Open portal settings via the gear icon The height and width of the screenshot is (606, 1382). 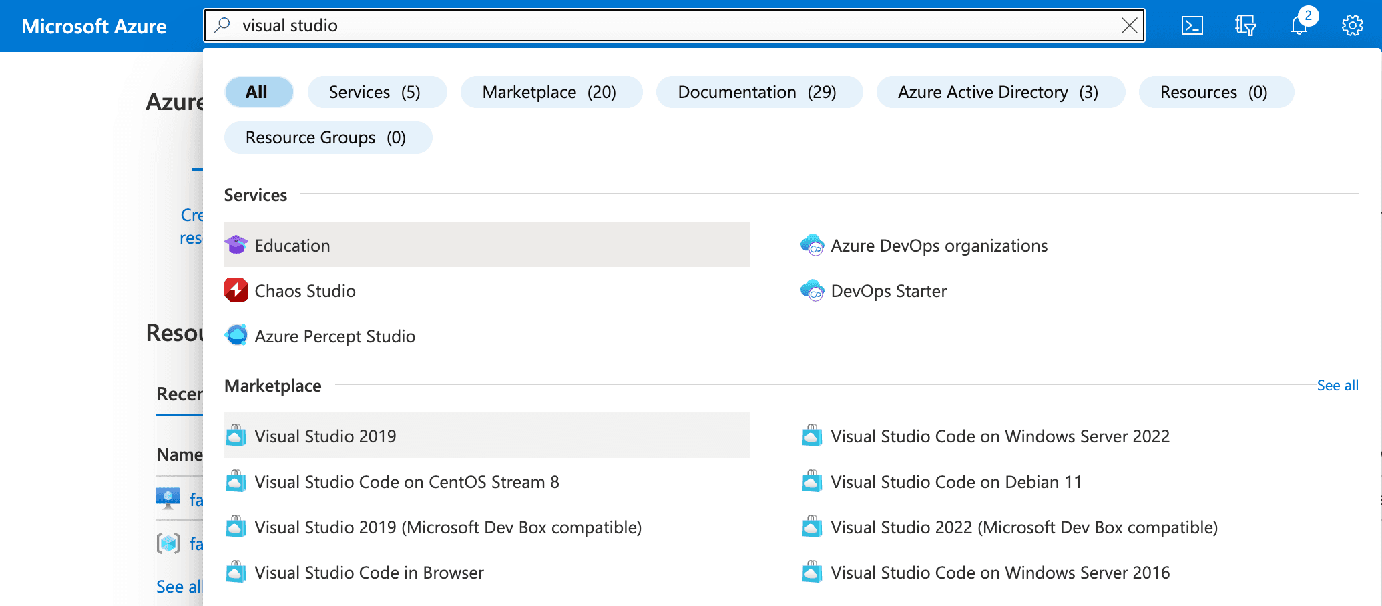(1353, 25)
